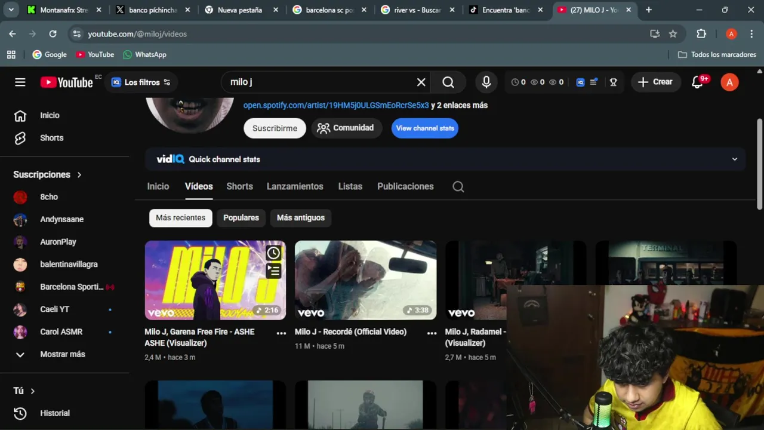Click the YouTube logo in header
The height and width of the screenshot is (430, 764).
(x=66, y=82)
